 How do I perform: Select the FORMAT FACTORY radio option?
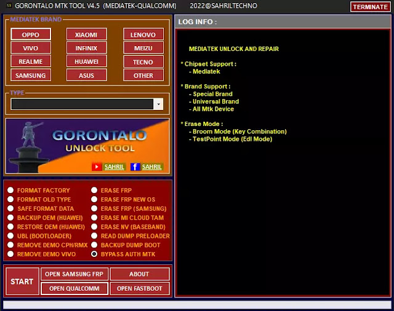(10, 190)
